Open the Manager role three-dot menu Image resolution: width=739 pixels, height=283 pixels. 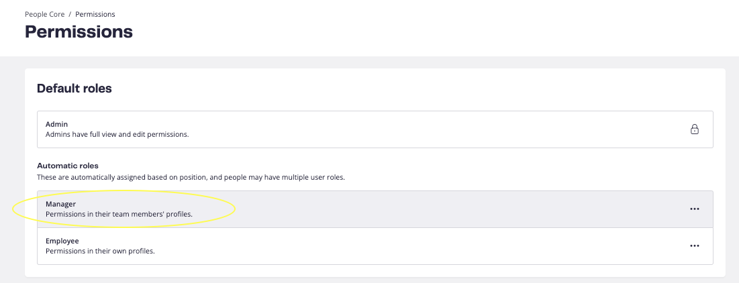click(694, 209)
